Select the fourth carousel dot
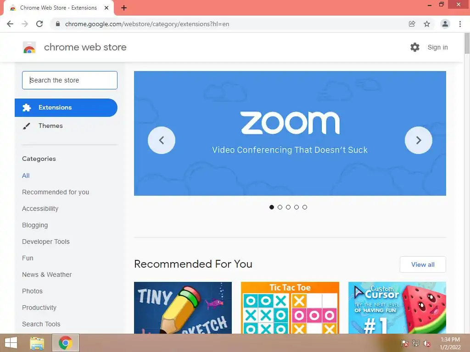 (x=297, y=207)
